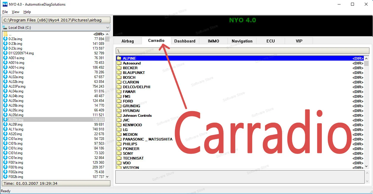The height and width of the screenshot is (194, 373).
Task: Select the AL05e.img file name
Action: [16, 120]
